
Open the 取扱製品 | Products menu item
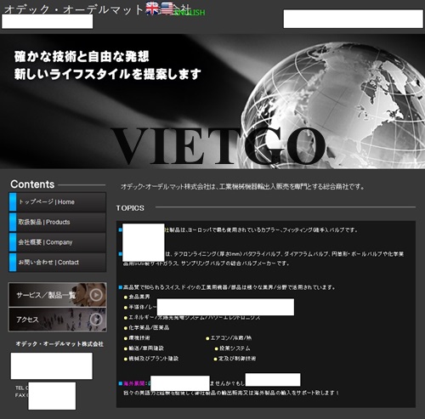tap(58, 222)
